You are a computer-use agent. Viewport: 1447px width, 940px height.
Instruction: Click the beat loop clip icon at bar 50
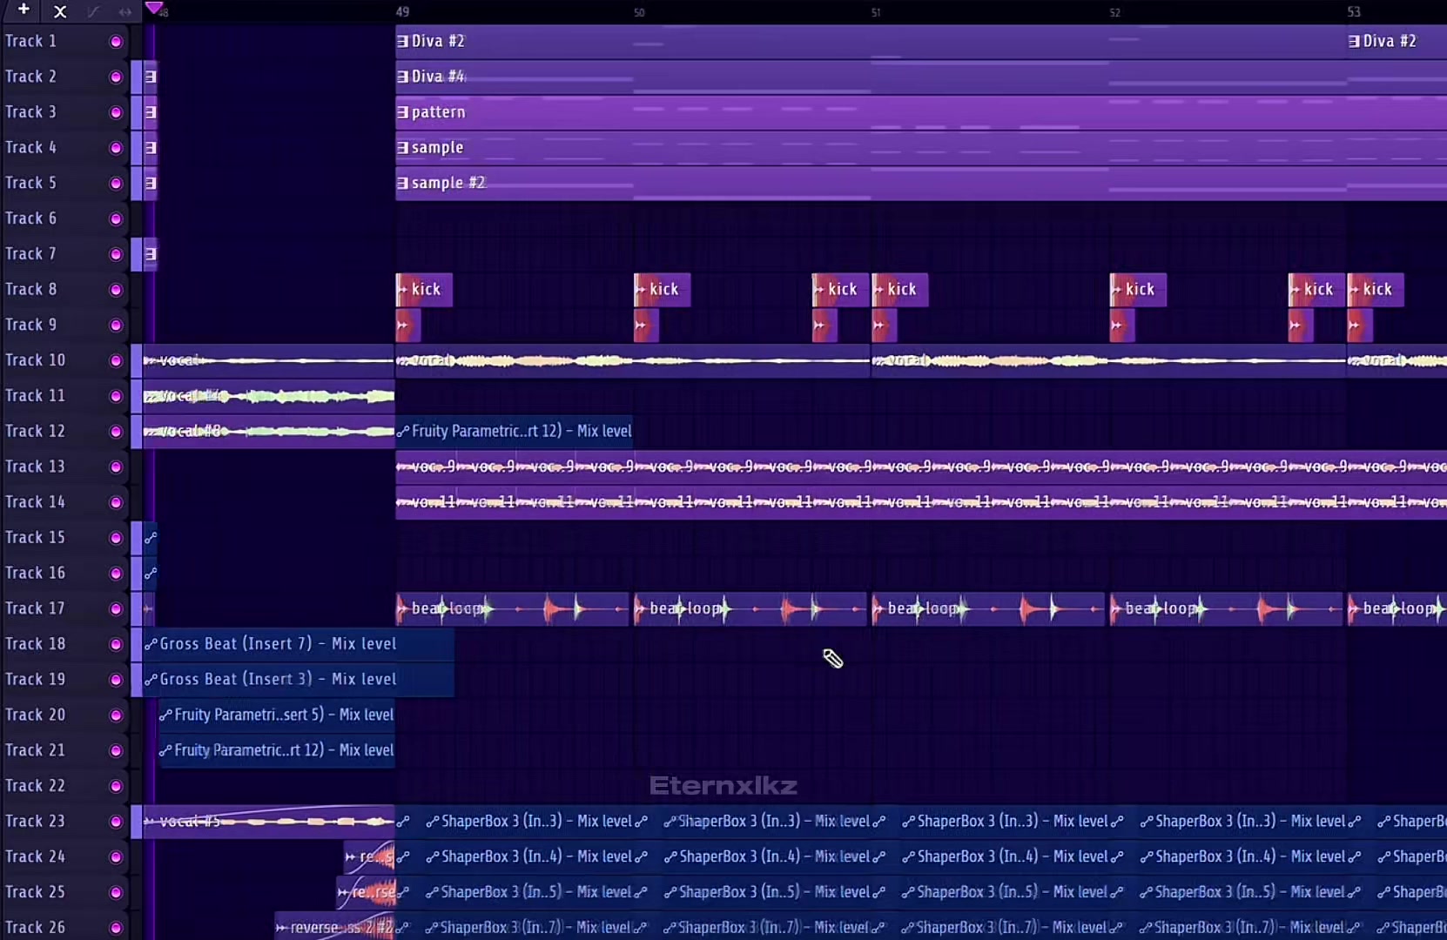click(x=641, y=609)
